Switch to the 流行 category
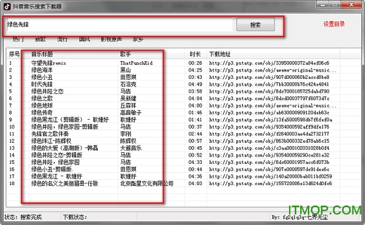 [x=62, y=39]
